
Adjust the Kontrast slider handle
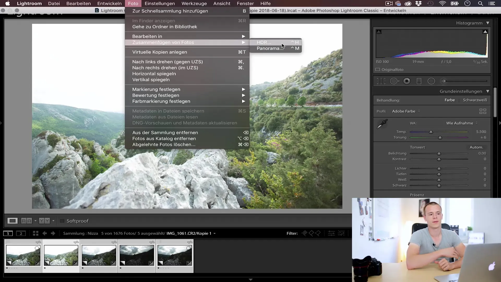click(x=439, y=159)
